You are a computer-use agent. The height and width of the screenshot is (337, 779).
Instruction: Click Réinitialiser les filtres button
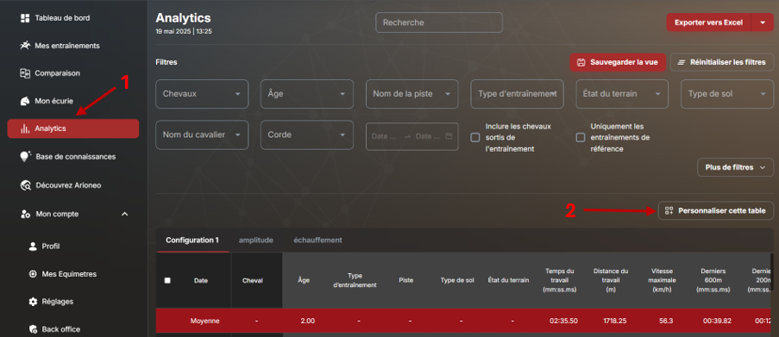pos(722,63)
